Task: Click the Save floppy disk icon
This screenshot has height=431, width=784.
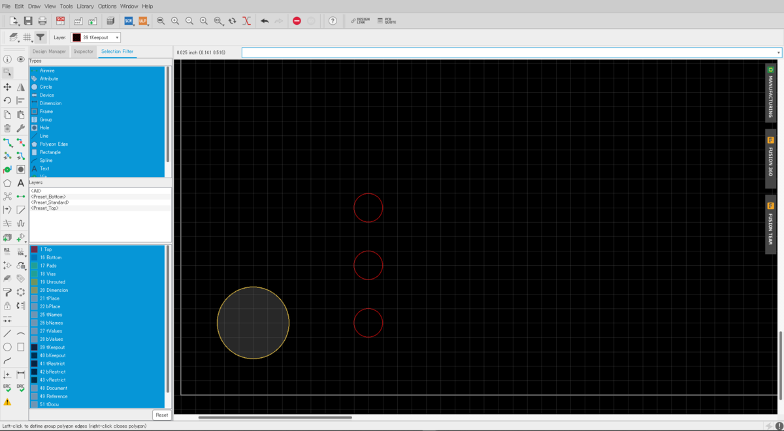Action: pyautogui.click(x=29, y=21)
